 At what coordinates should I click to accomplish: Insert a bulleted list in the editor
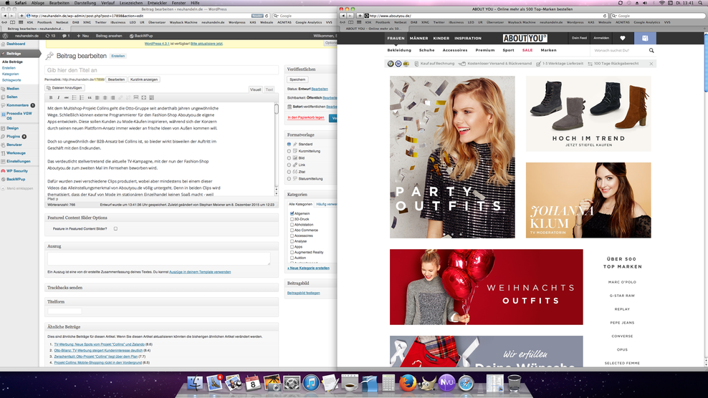point(74,97)
